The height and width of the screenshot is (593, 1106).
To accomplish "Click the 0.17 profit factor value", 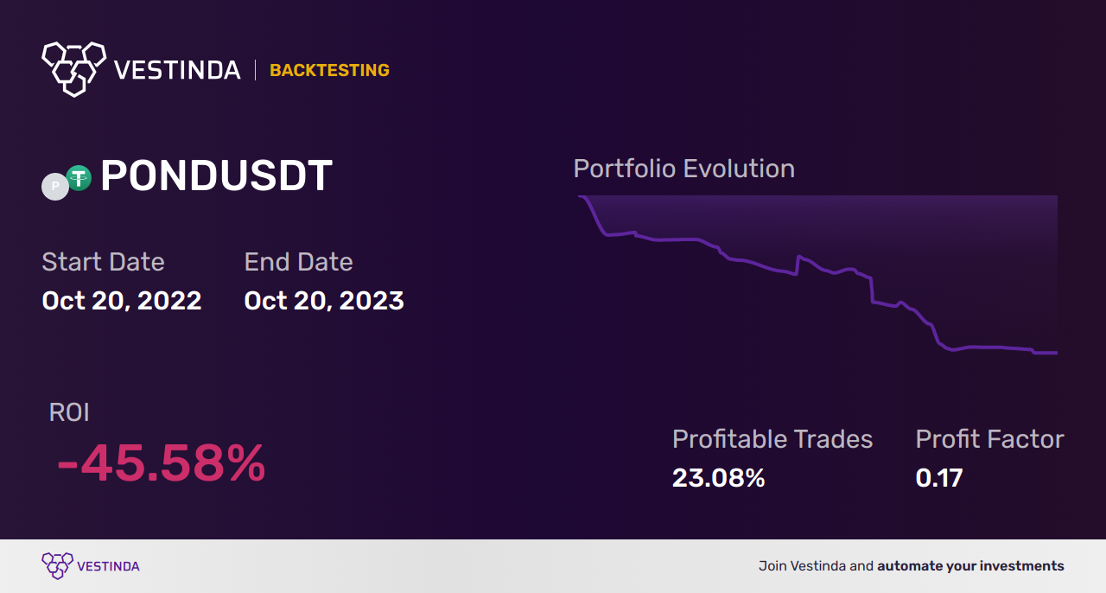I will click(x=939, y=478).
